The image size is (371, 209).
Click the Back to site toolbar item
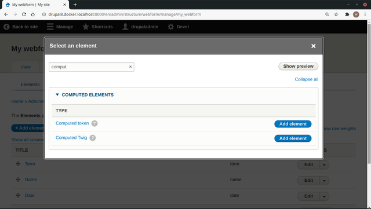[x=21, y=27]
